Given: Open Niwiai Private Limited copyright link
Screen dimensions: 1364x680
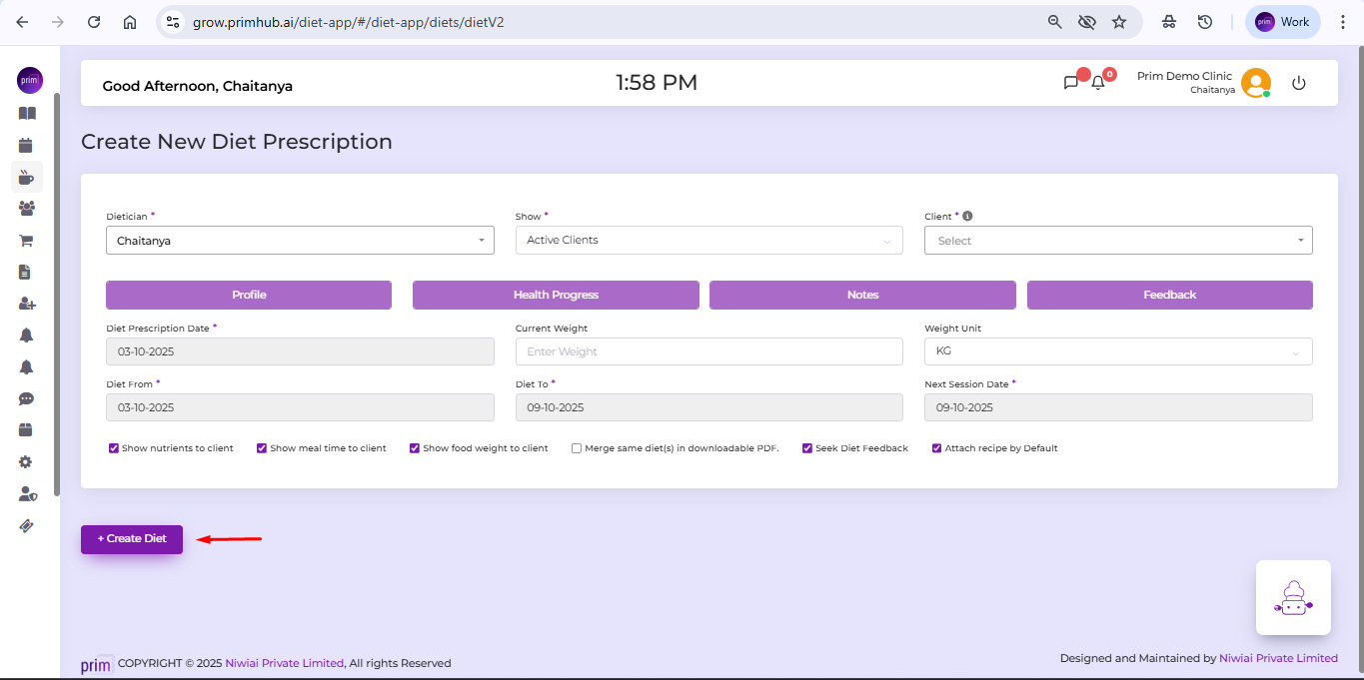Looking at the screenshot, I should (285, 663).
